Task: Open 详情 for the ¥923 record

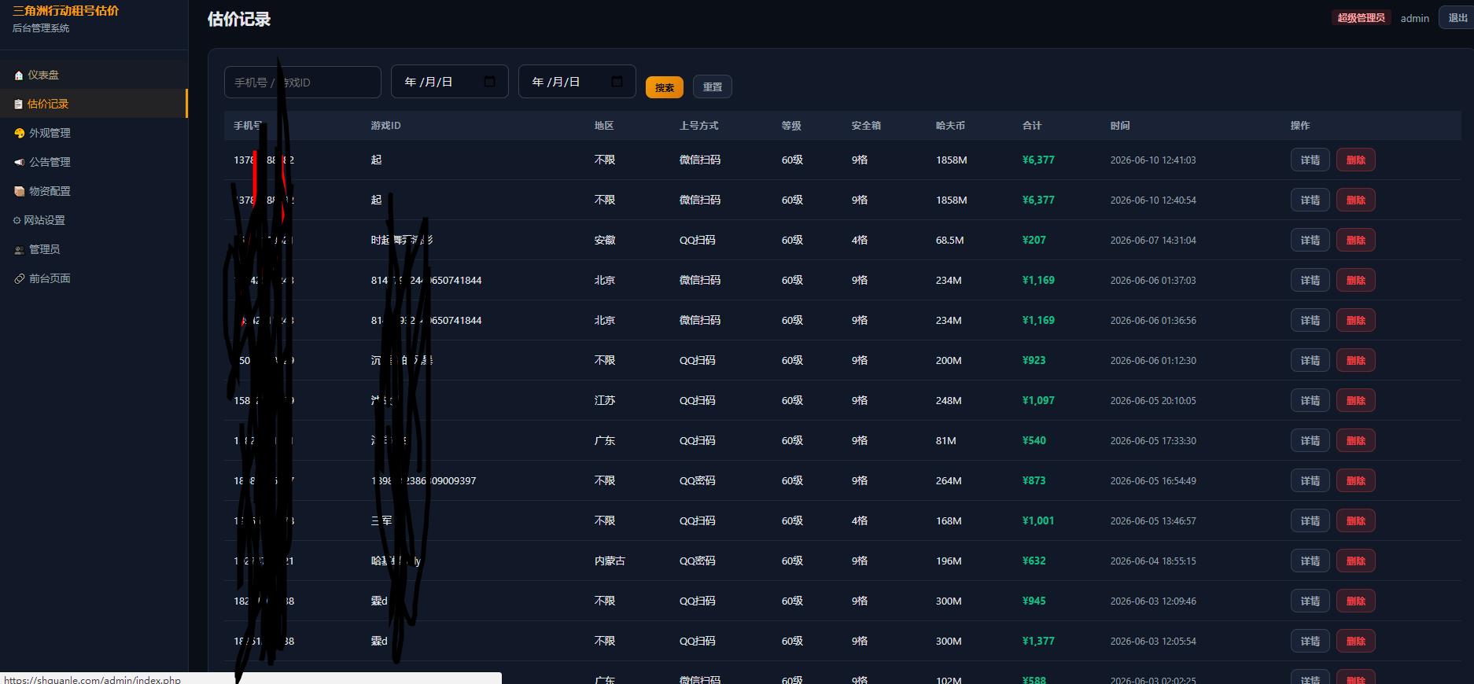Action: coord(1310,360)
